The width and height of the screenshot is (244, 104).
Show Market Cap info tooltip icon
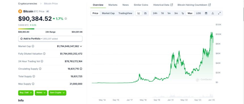click(33, 46)
